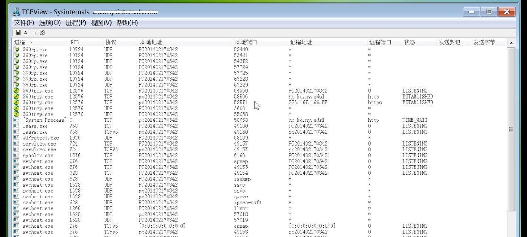
Task: Toggle the 'A' resolve addresses toolbar icon
Action: click(x=26, y=33)
